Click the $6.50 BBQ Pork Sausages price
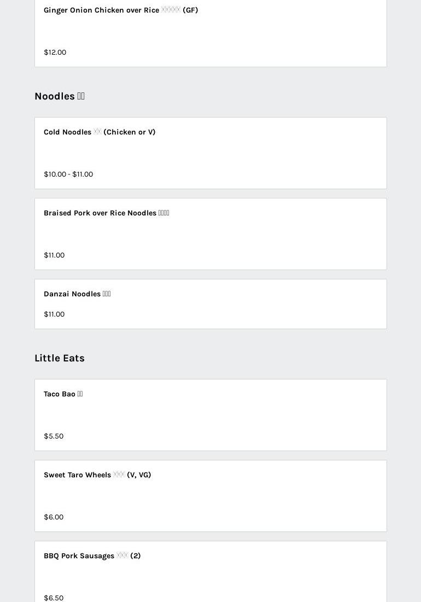This screenshot has height=602, width=421. pos(54,598)
